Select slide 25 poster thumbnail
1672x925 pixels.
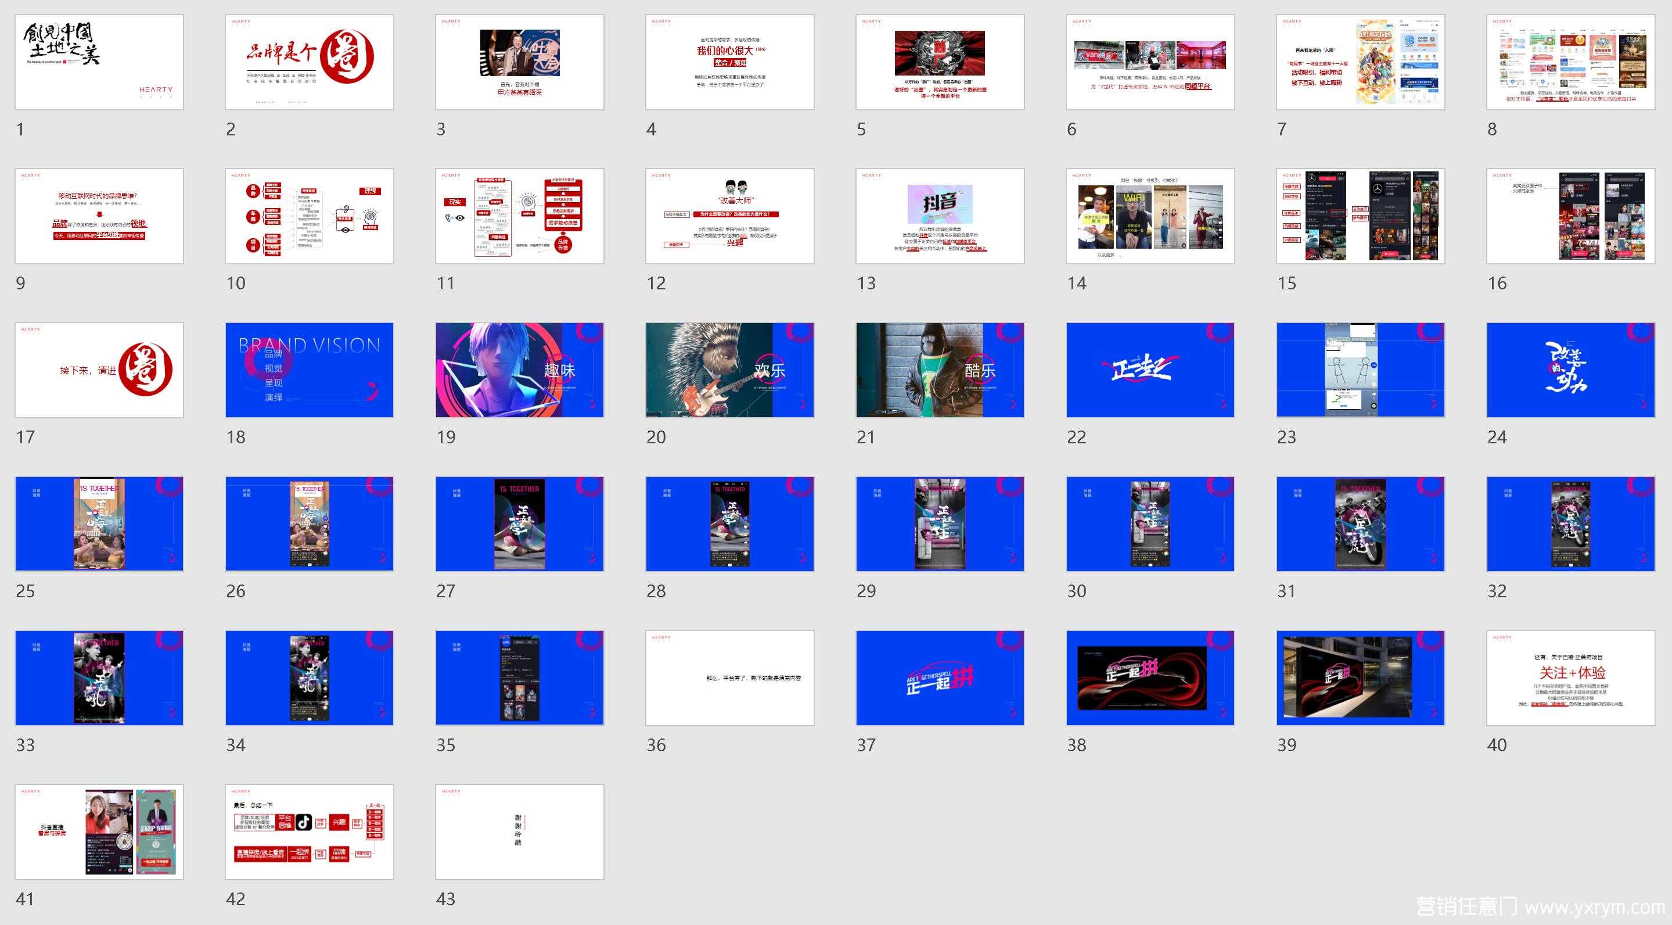pyautogui.click(x=99, y=524)
